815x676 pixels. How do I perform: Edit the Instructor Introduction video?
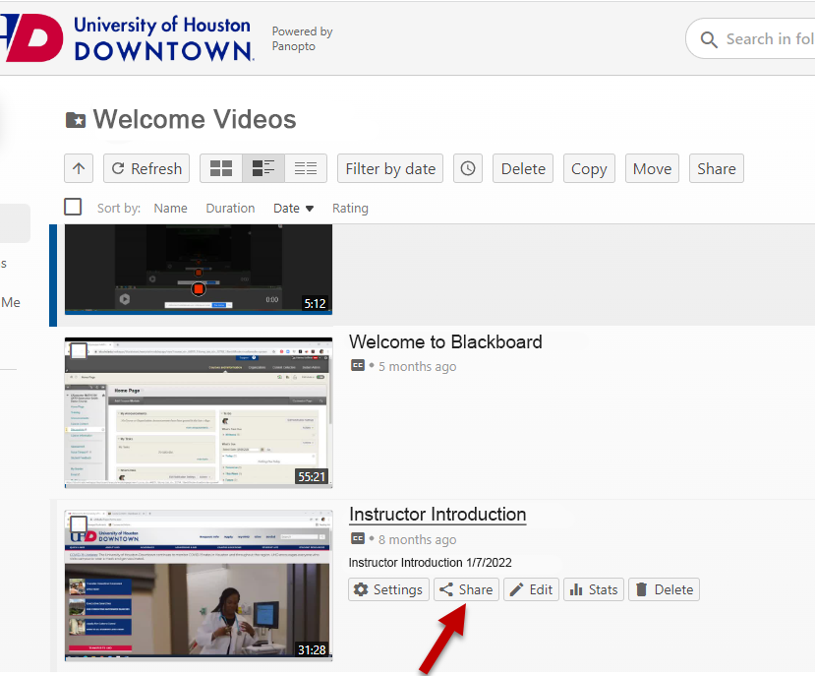[x=531, y=589]
